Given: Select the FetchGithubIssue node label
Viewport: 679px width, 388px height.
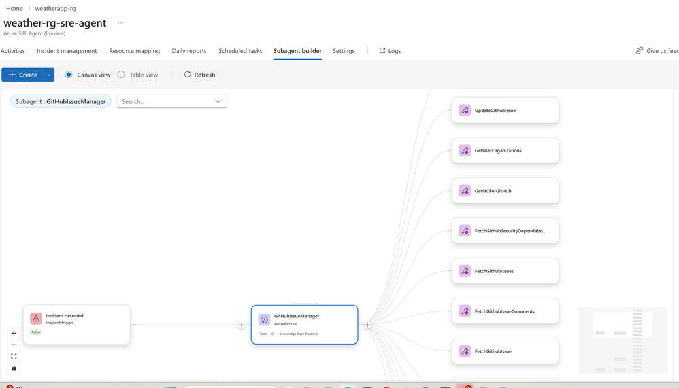Looking at the screenshot, I should click(493, 351).
